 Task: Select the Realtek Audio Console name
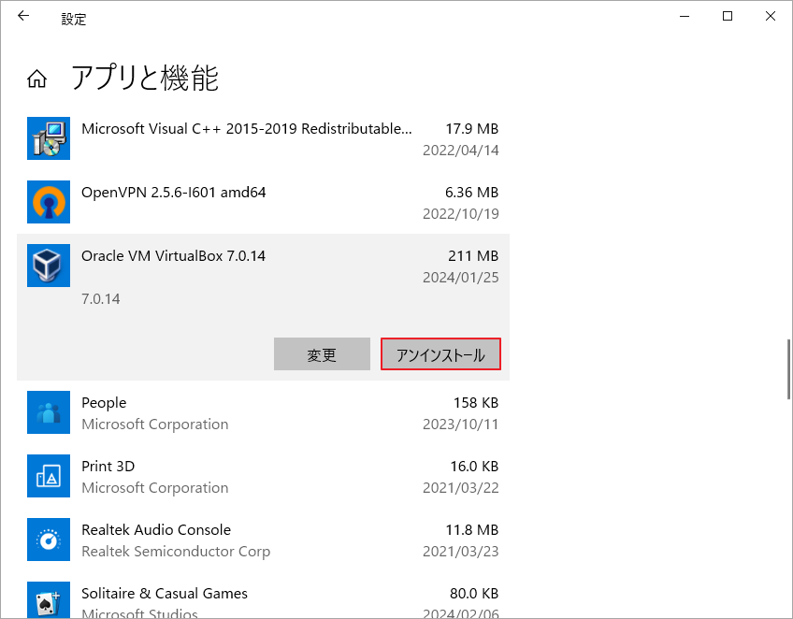click(156, 530)
